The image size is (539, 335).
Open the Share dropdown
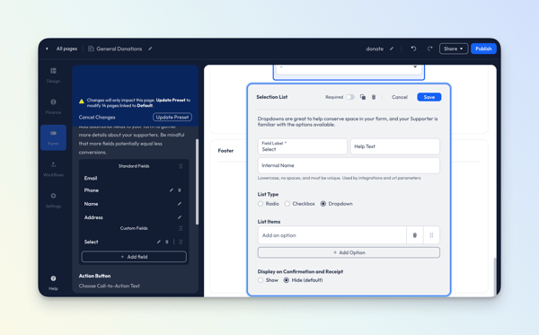(x=454, y=48)
